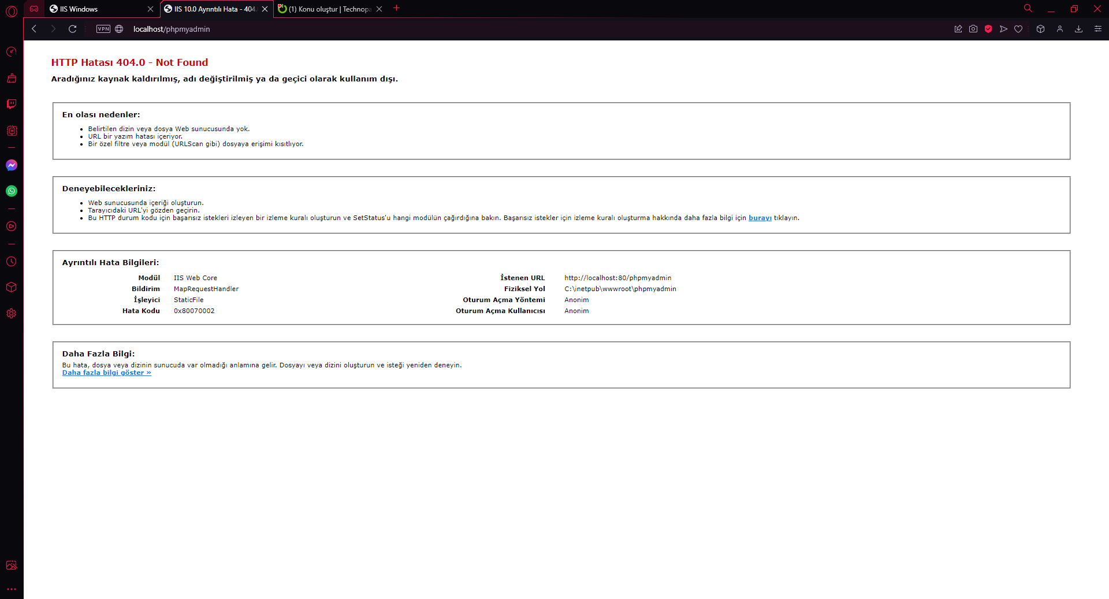Open the ad blocker shield icon
The image size is (1109, 599).
coord(988,29)
